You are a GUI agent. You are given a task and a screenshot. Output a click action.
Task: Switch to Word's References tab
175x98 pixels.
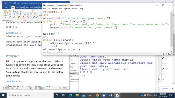pyautogui.click(x=31, y=7)
